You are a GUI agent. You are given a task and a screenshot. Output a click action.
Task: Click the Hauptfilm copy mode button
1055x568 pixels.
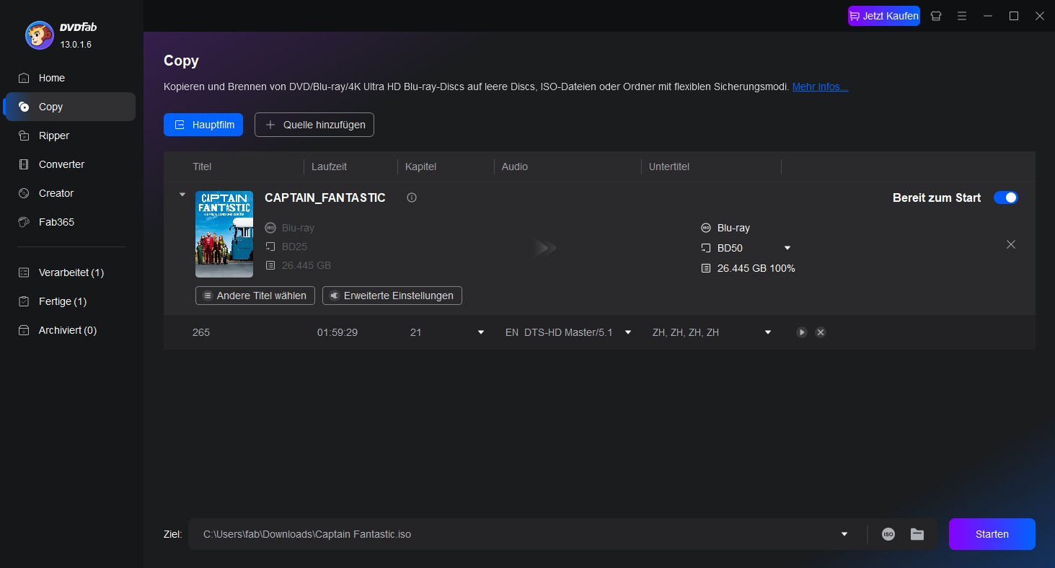(x=203, y=125)
